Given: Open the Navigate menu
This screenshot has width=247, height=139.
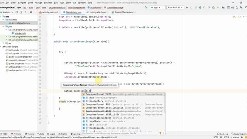Looking at the screenshot, I should (22, 3).
